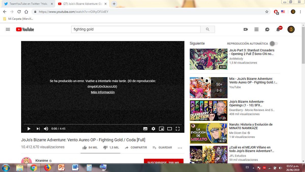Viewport: 305px width, 172px height.
Task: Open the create video camera icon
Action: pyautogui.click(x=246, y=29)
